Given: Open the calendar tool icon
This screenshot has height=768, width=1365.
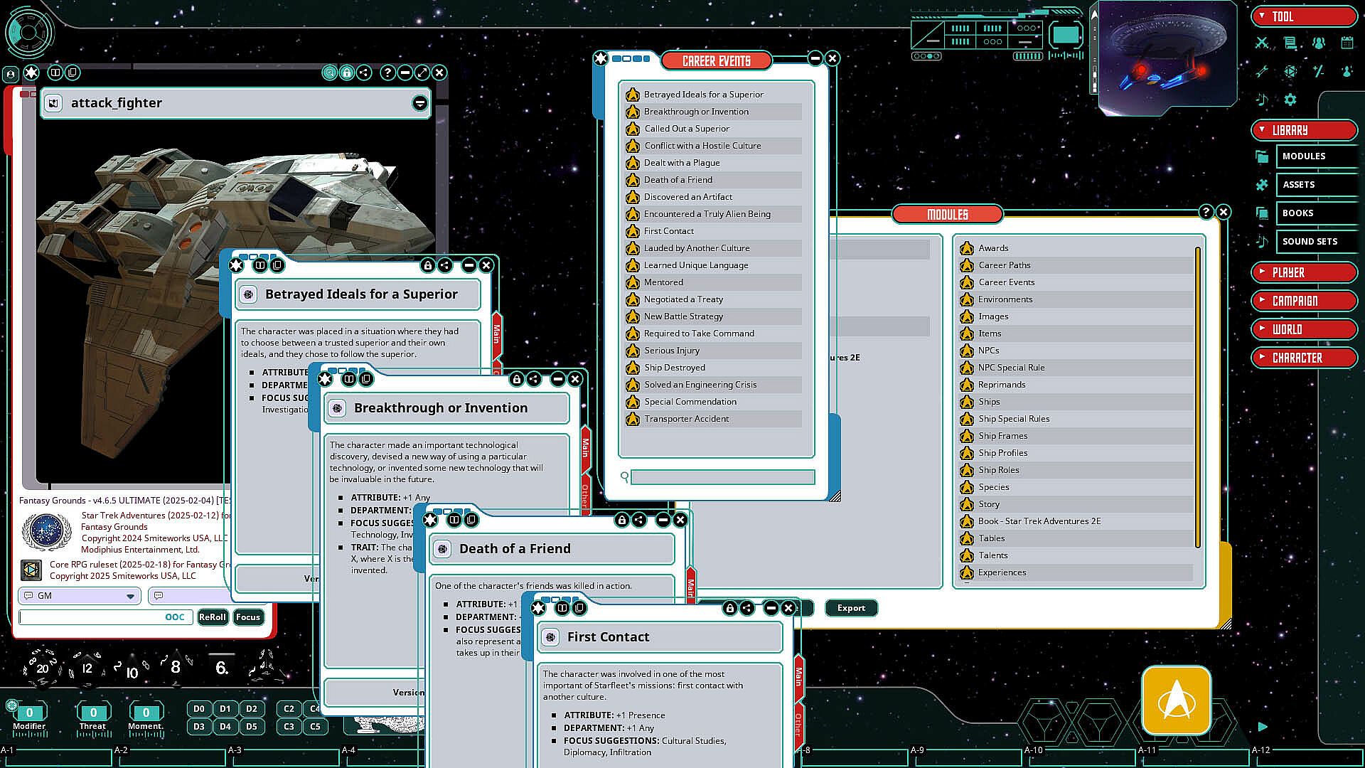Looking at the screenshot, I should point(1347,43).
